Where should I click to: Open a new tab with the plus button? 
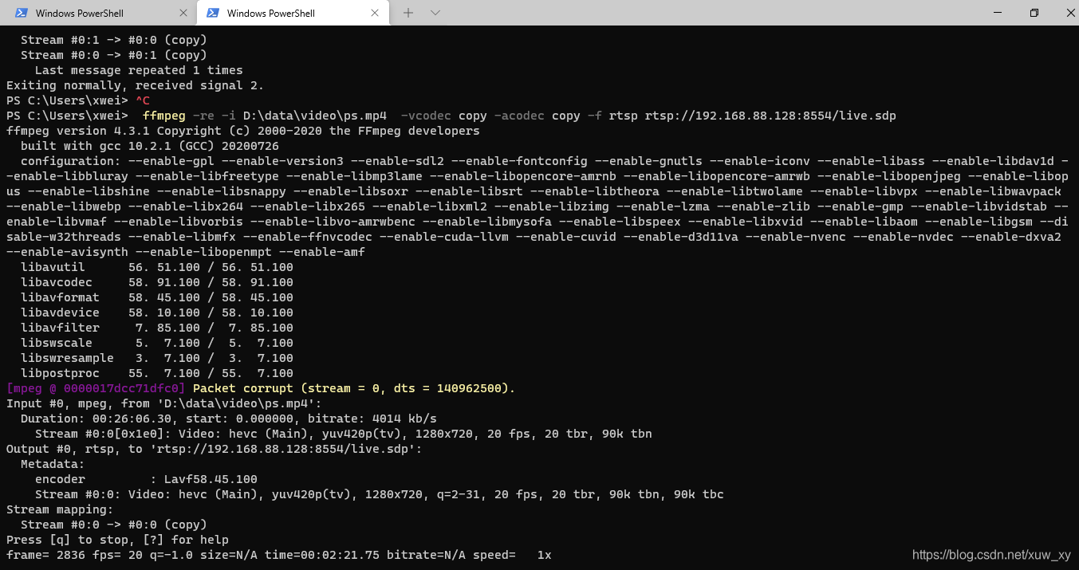(x=408, y=13)
